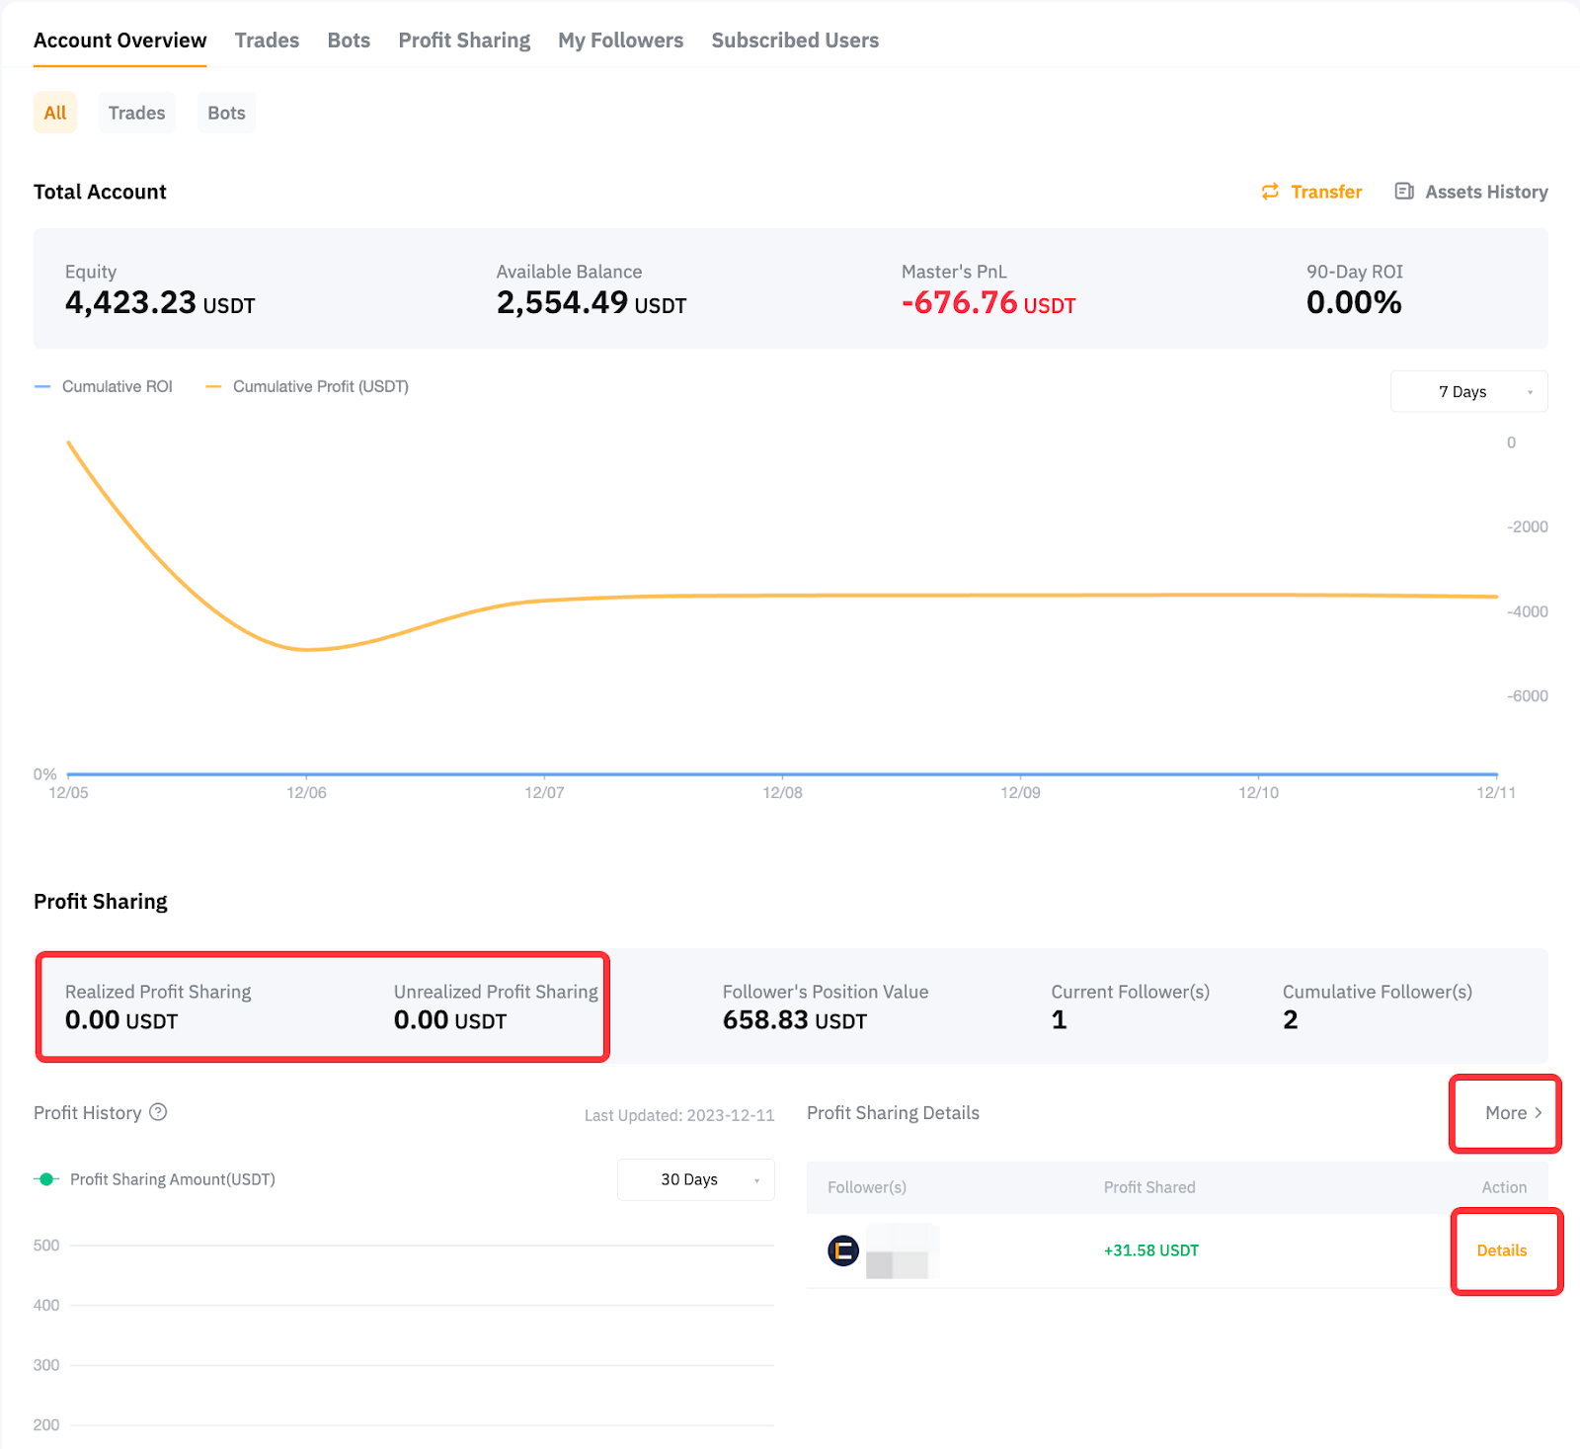Screen dimensions: 1580x1449
Task: Select the All filter pill
Action: [x=55, y=113]
